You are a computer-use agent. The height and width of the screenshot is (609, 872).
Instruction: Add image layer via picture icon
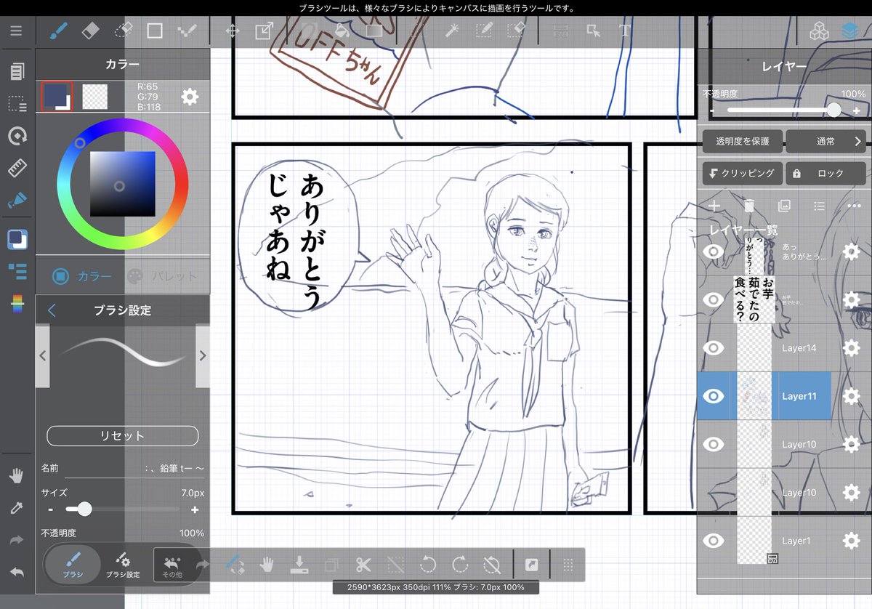[784, 206]
